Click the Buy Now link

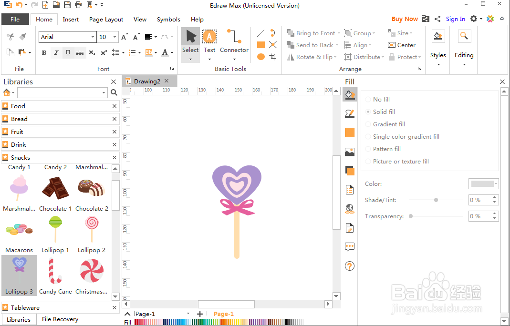click(405, 19)
